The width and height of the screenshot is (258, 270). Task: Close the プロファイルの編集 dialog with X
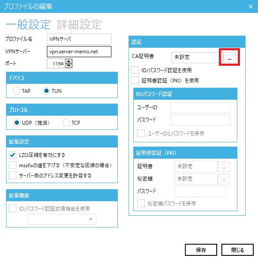(251, 6)
